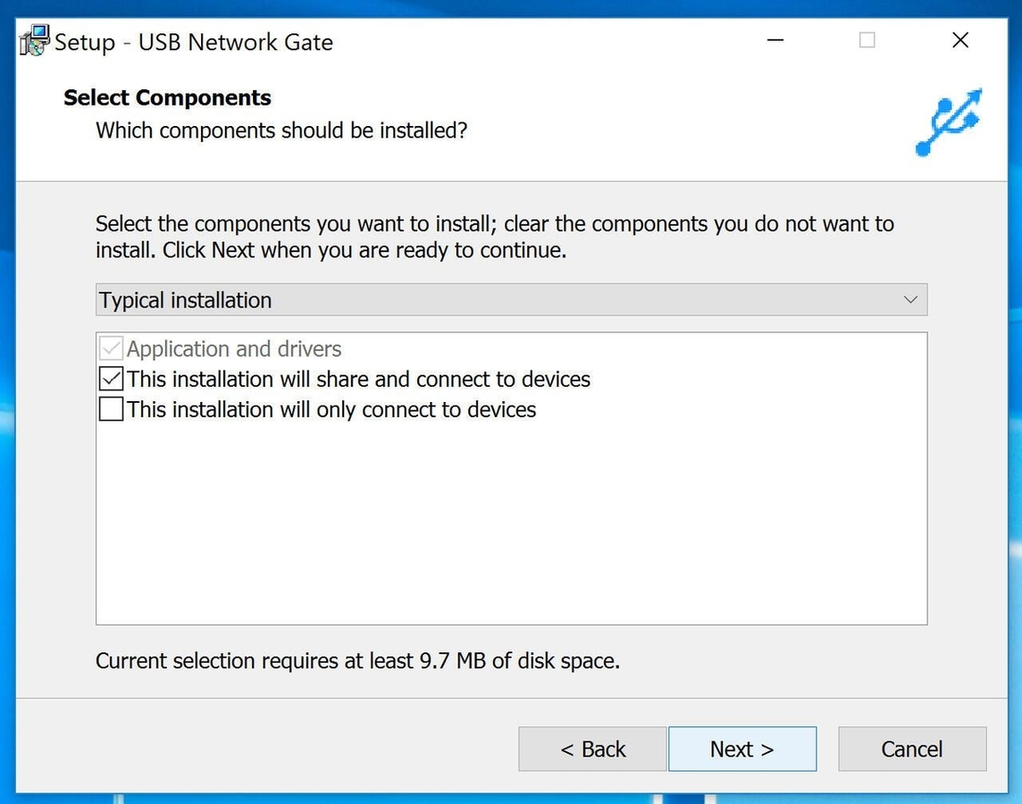1022x804 pixels.
Task: Click empty area in the components list
Action: click(509, 527)
